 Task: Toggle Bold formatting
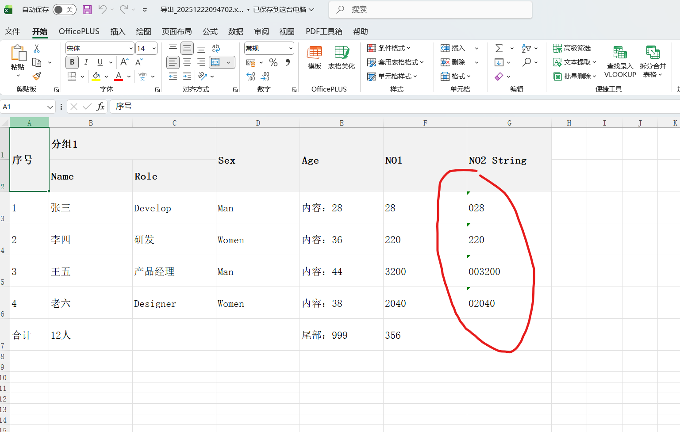click(72, 62)
